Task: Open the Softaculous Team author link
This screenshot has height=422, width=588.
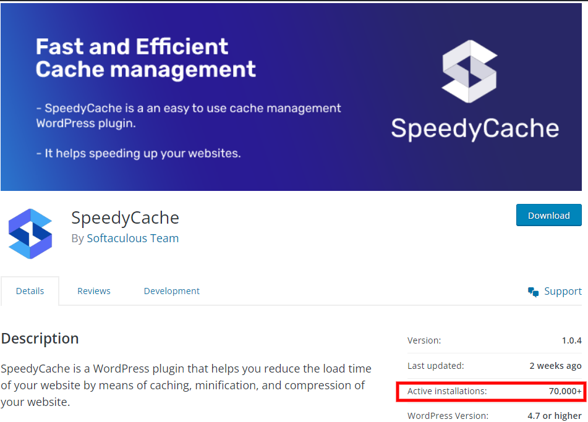Action: tap(133, 238)
